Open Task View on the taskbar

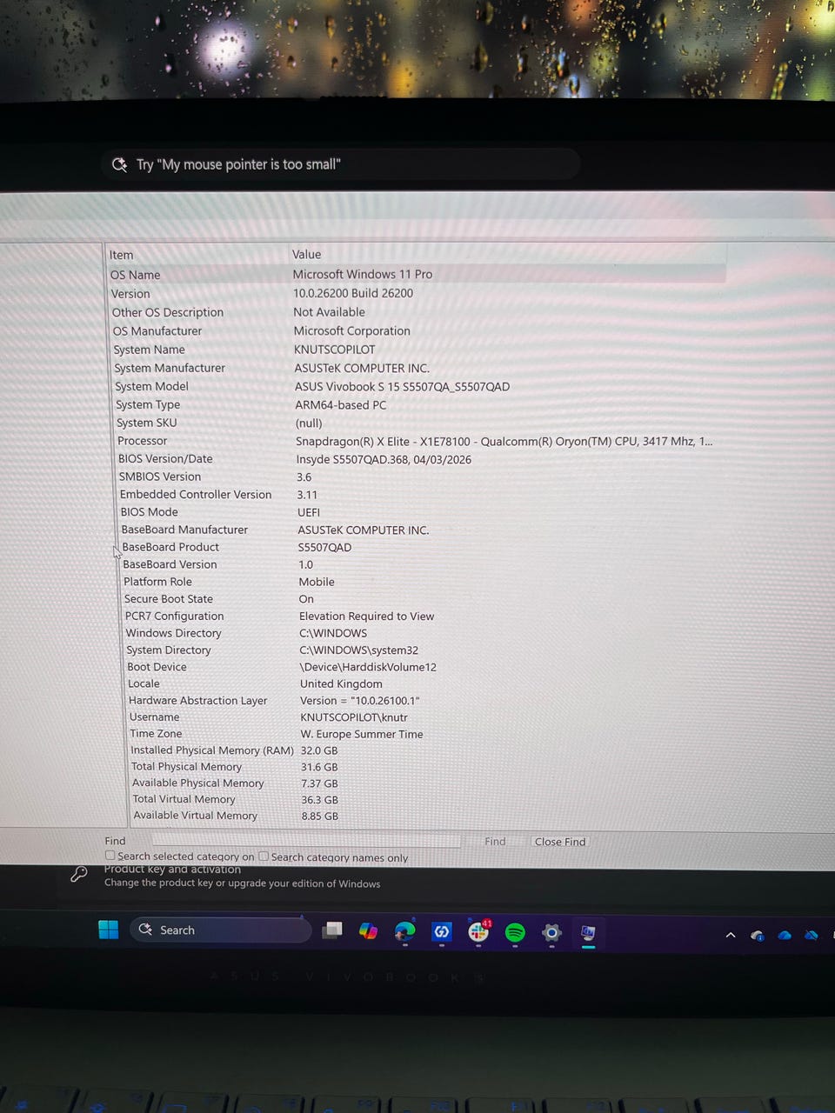[331, 930]
